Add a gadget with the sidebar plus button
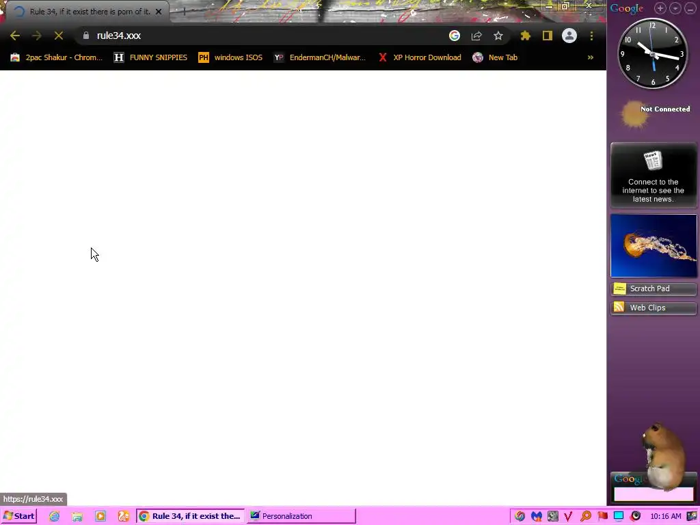 click(660, 8)
